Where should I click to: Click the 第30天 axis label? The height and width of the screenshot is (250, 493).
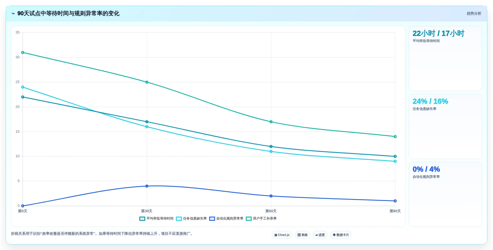coord(147,211)
